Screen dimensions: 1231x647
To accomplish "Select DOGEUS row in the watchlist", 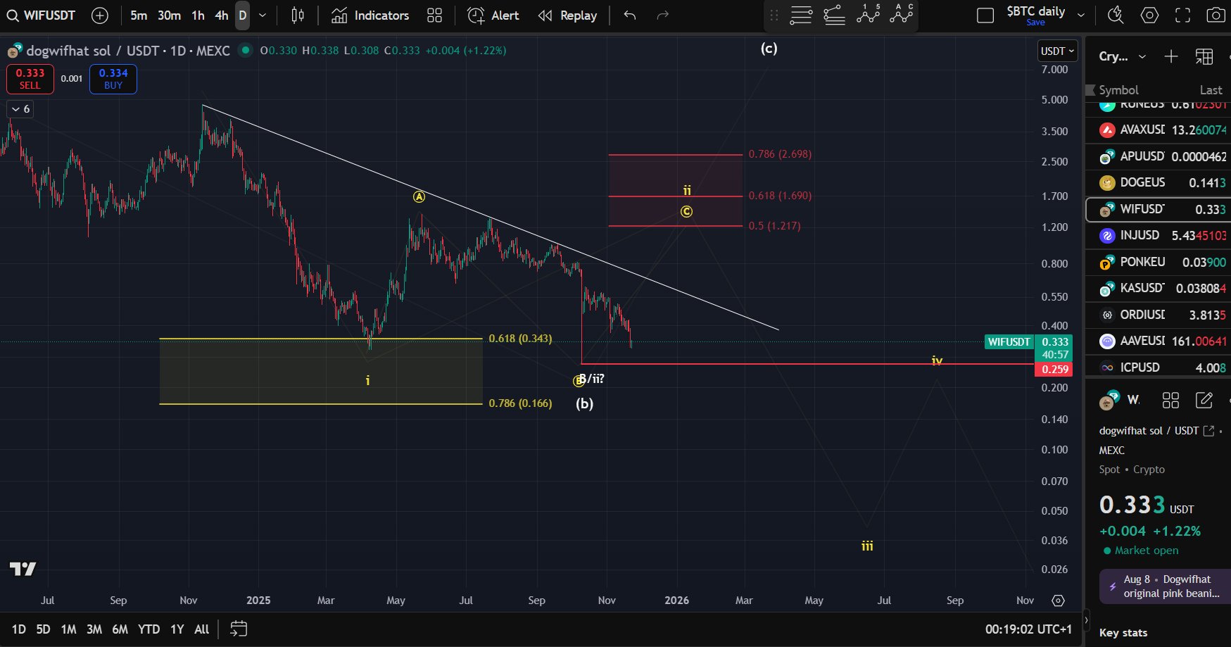I will (x=1159, y=183).
